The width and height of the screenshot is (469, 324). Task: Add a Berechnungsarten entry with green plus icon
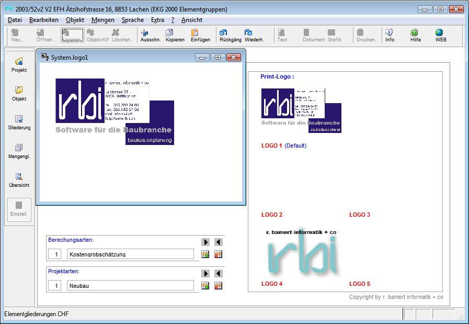(x=205, y=254)
